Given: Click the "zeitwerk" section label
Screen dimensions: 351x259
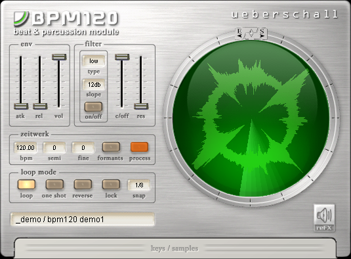Looking at the screenshot, I should click(35, 134).
